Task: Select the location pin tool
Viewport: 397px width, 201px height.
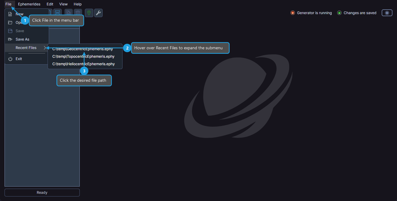Action: tap(89, 13)
